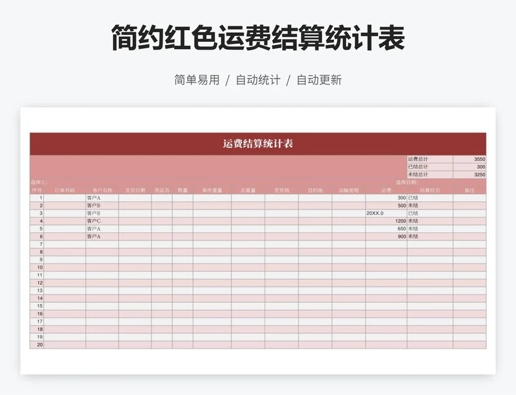This screenshot has width=516, height=395.
Task: Click the 已结总计 label cell
Action: 430,167
